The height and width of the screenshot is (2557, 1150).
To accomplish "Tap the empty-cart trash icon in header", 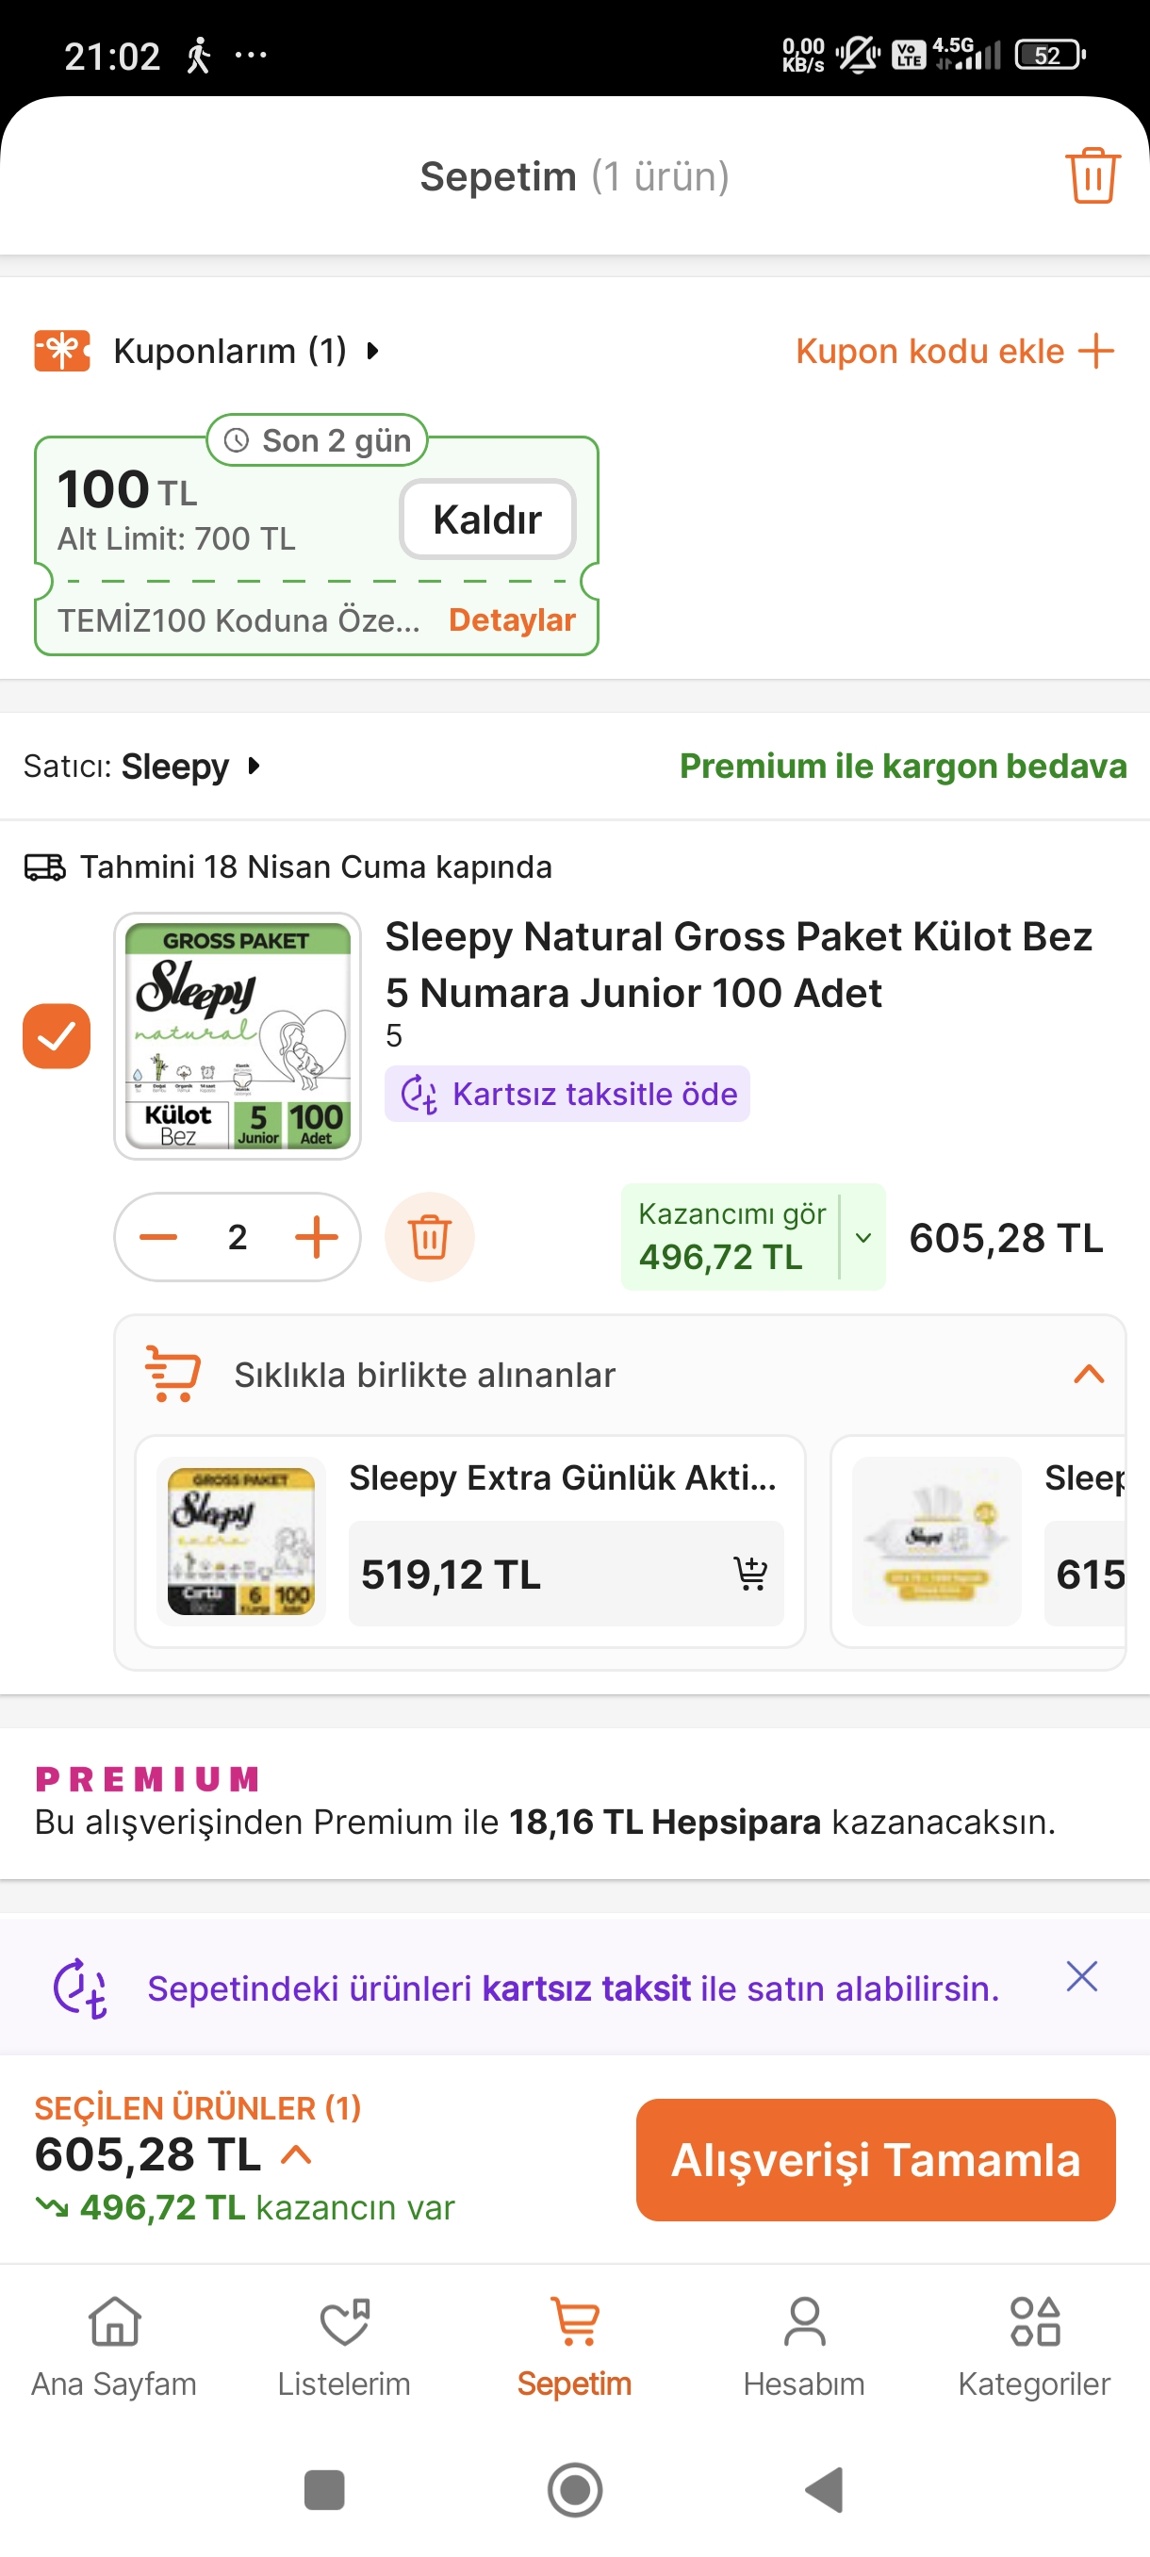I will point(1092,175).
